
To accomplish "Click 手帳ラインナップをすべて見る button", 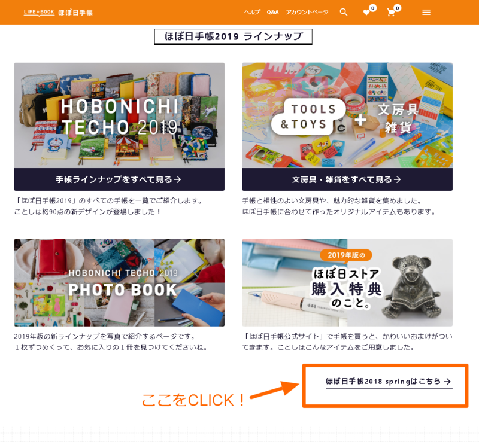I will coord(119,179).
